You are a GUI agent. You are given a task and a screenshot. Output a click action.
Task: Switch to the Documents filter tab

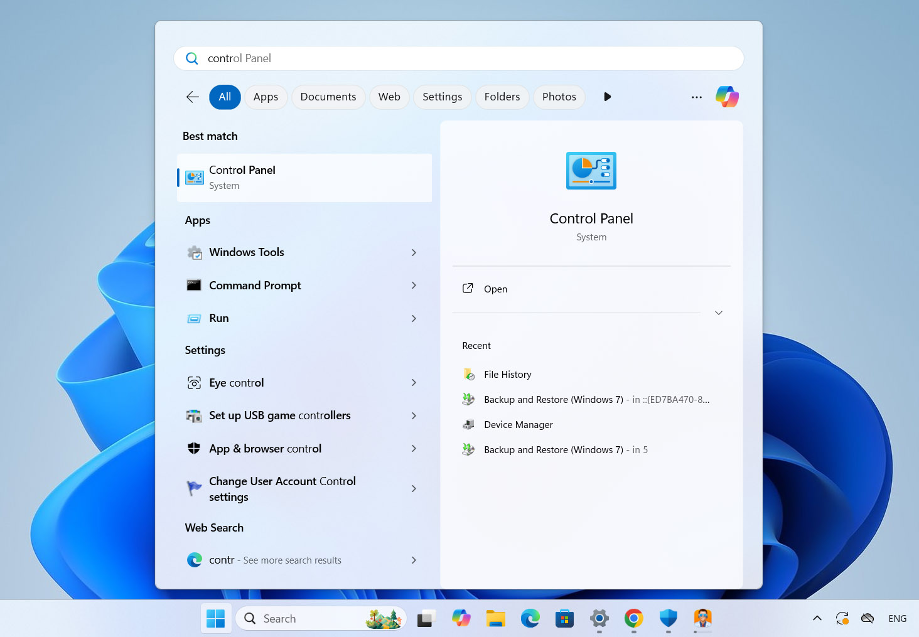(328, 97)
